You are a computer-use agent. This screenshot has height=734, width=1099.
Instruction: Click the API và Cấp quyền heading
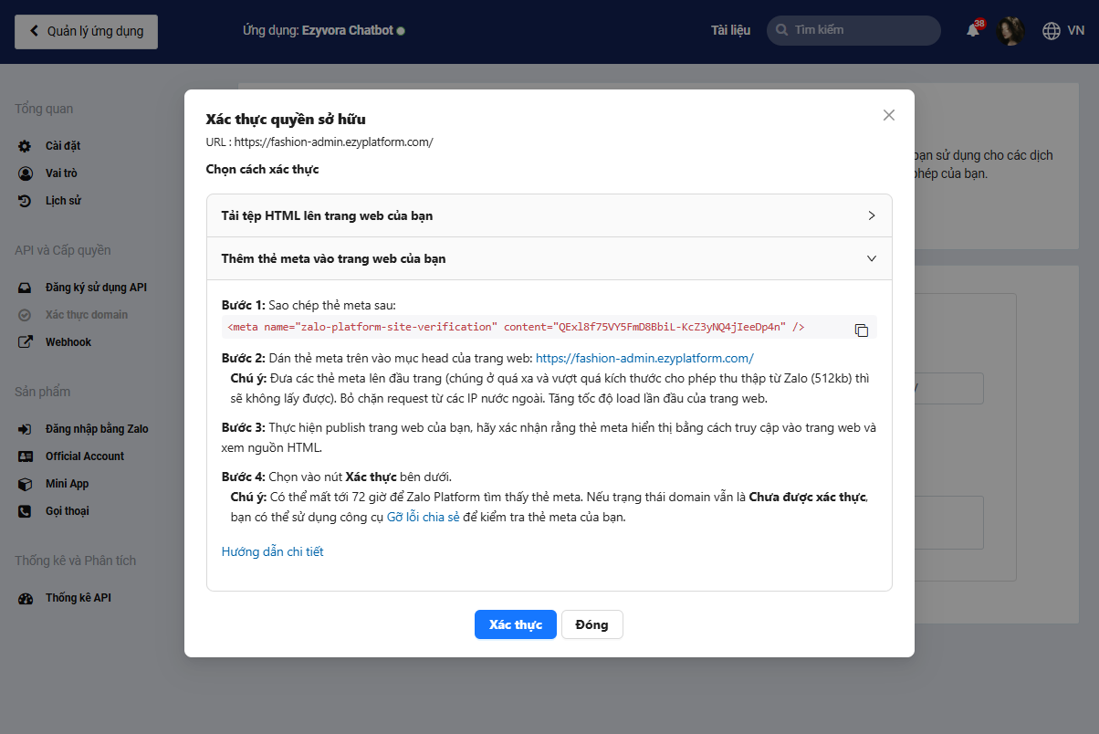point(63,251)
